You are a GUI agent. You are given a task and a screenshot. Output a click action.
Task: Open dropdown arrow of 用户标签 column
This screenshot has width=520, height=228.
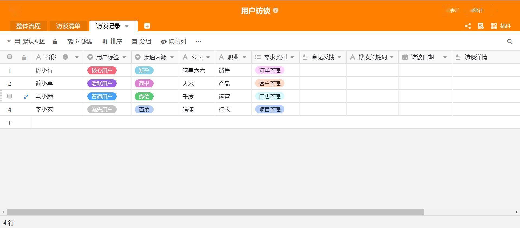[x=124, y=57]
